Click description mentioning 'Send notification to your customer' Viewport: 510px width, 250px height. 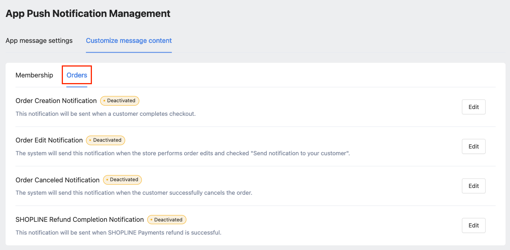(183, 153)
